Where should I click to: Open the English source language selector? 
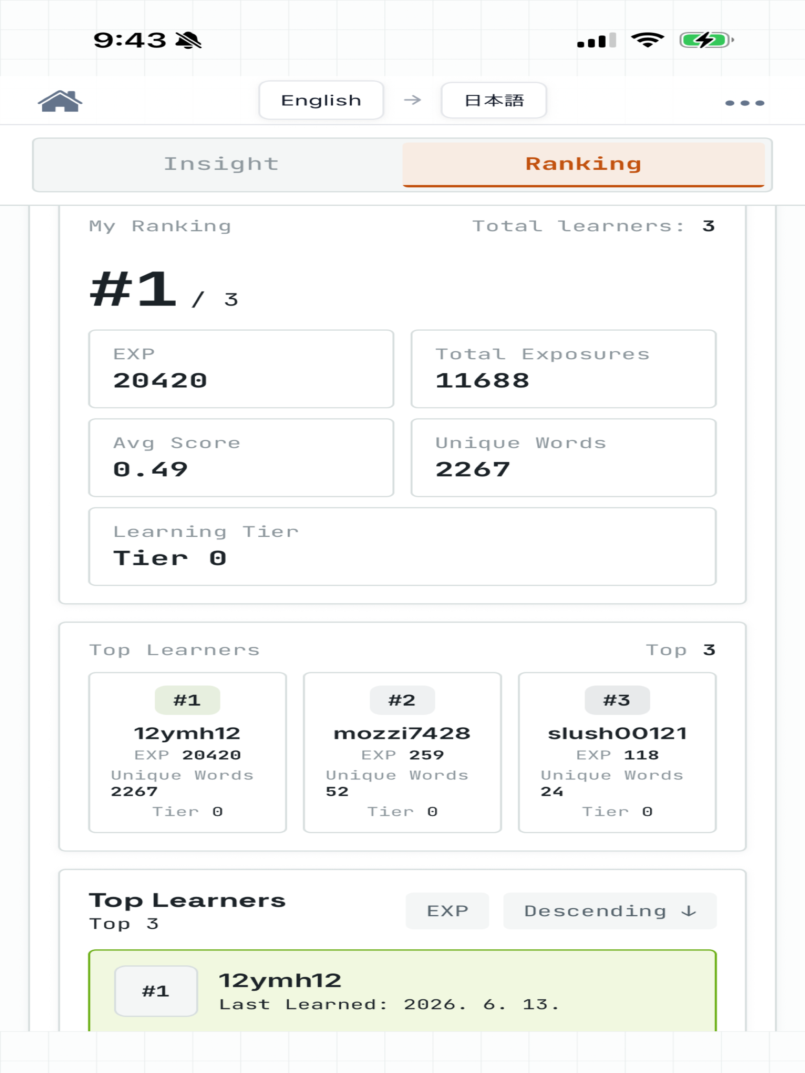point(321,100)
